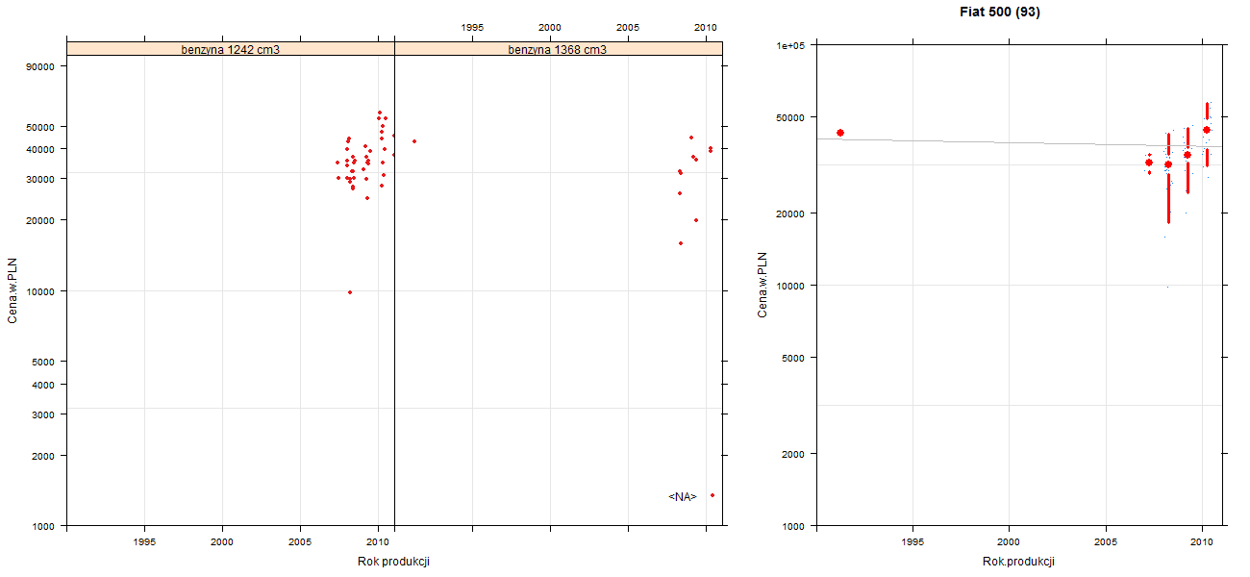
Task: Click year '2000' on the Fiat 500 plot year axis
Action: click(x=1010, y=543)
